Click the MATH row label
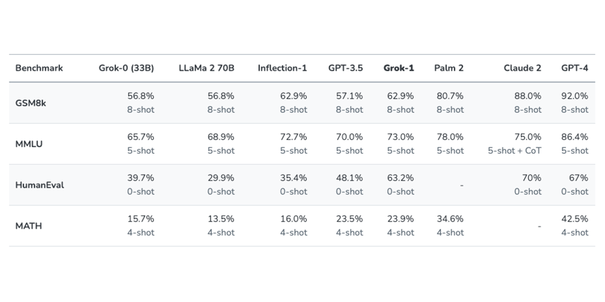Screen dimensions: 605x302 [x=29, y=226]
